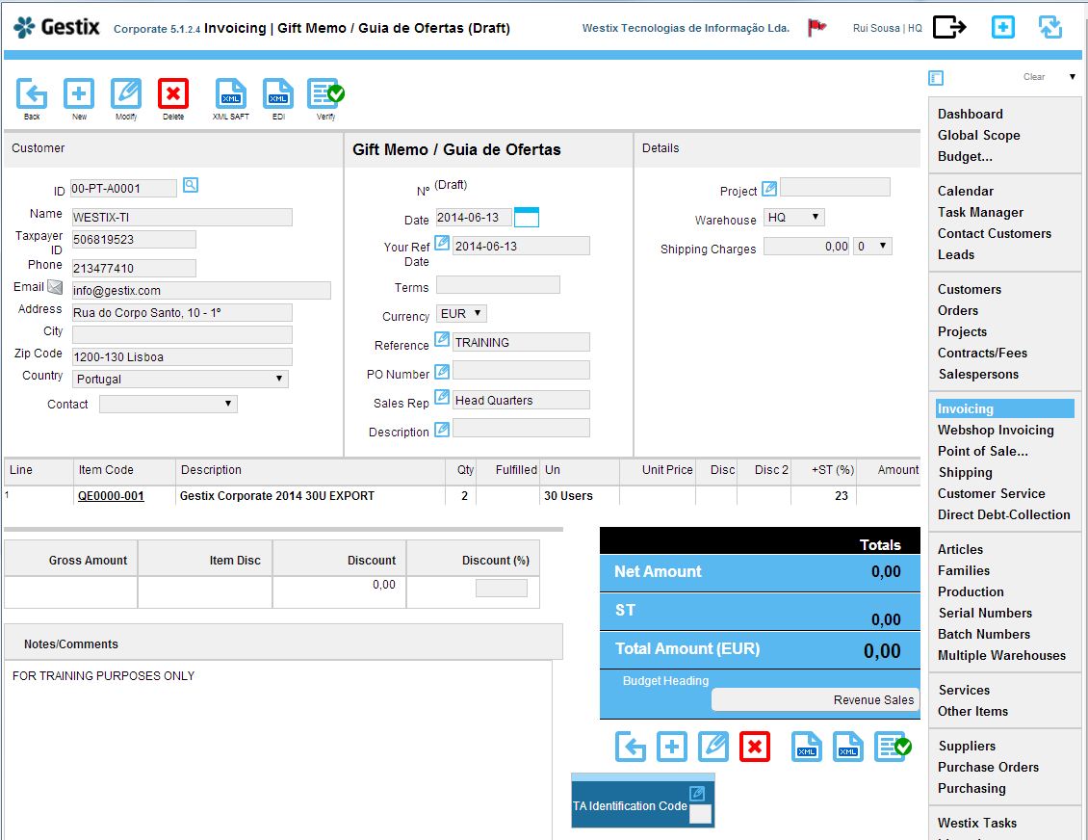1088x840 pixels.
Task: Click the Discount (%) input box
Action: point(501,588)
